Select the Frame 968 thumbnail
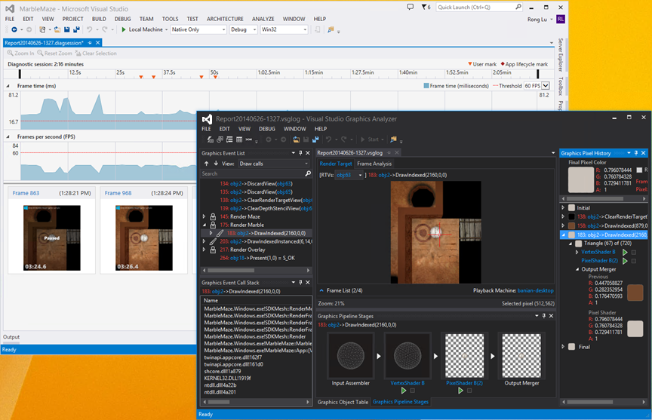 click(x=144, y=238)
